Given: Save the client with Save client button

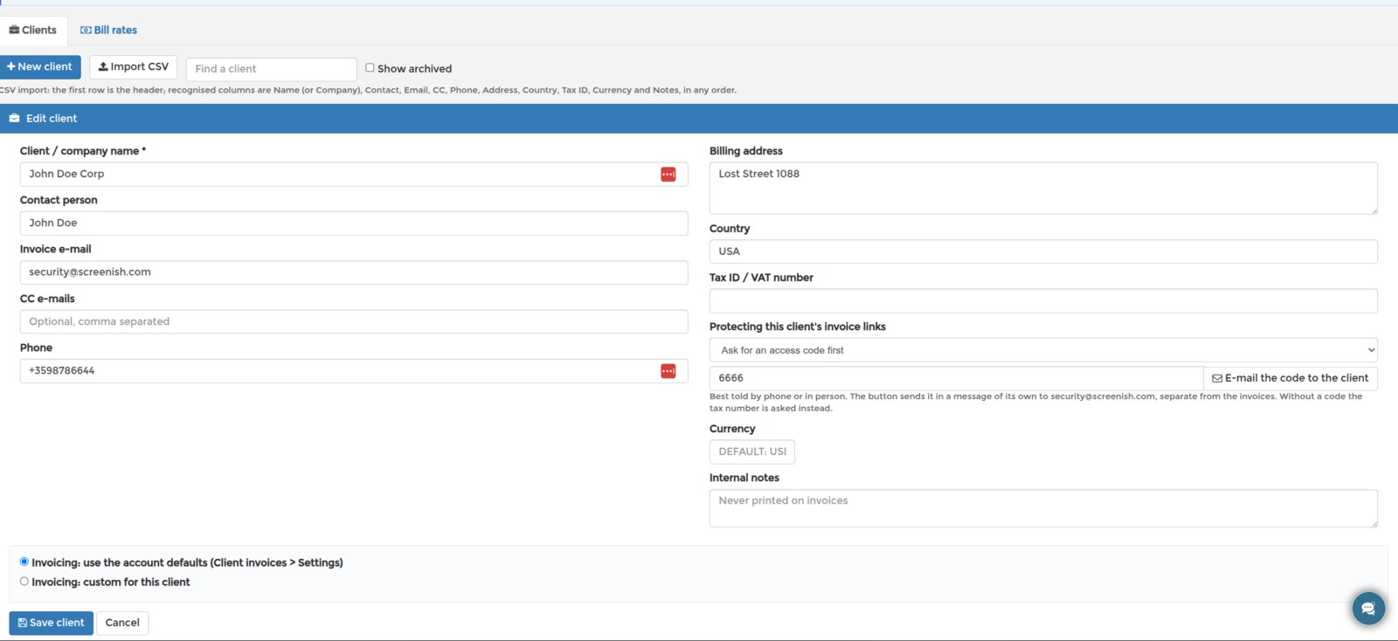Looking at the screenshot, I should click(x=52, y=623).
